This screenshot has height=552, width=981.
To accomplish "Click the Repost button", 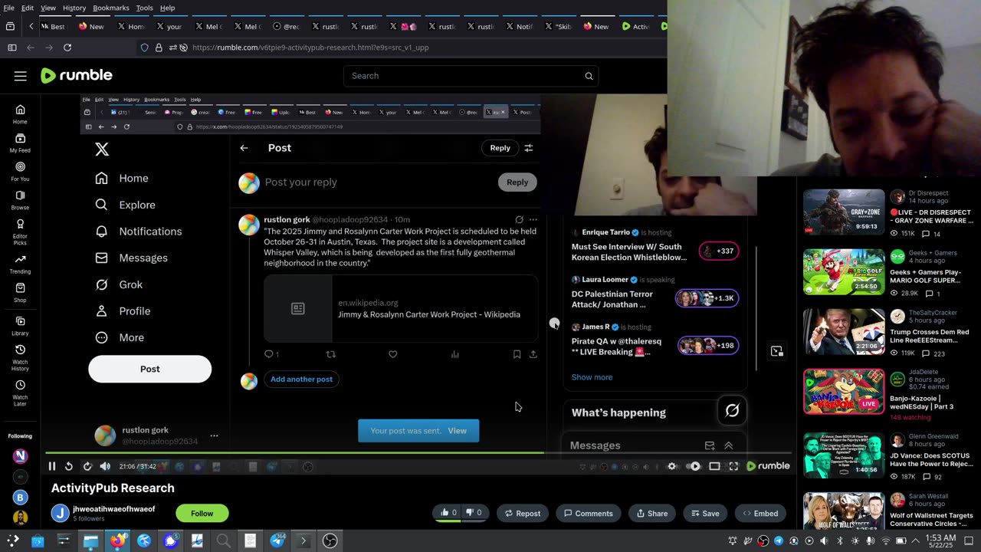I will 522,514.
